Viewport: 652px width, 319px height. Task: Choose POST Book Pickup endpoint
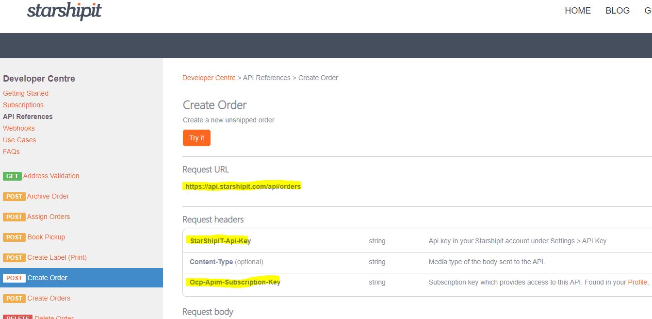46,237
